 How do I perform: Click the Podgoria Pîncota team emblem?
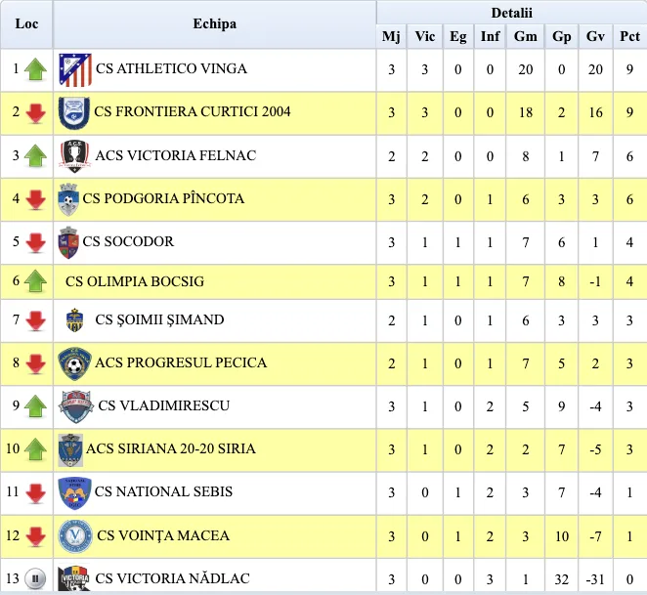click(68, 199)
